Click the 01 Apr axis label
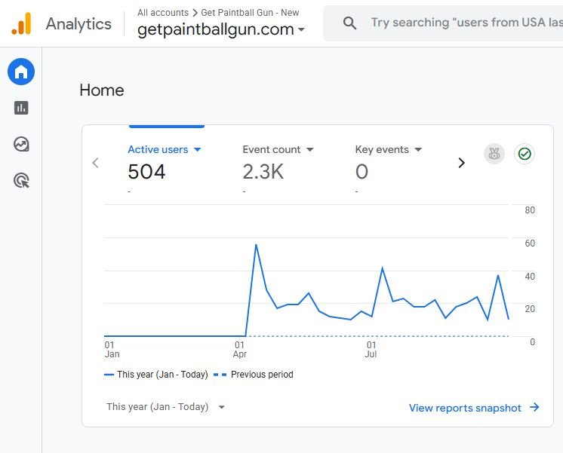Image resolution: width=563 pixels, height=453 pixels. tap(239, 350)
